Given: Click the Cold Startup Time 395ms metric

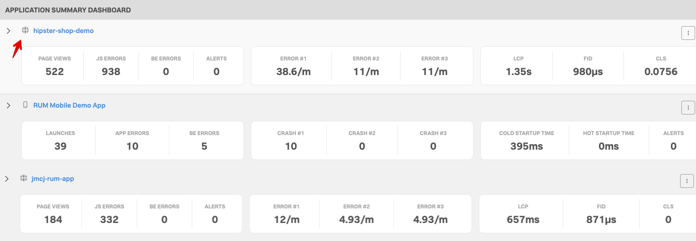Looking at the screenshot, I should (x=527, y=141).
